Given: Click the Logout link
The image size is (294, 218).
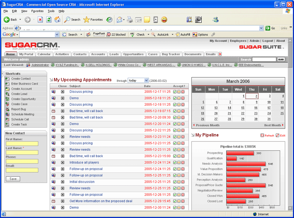Looking at the screenshot, I should pyautogui.click(x=268, y=41).
